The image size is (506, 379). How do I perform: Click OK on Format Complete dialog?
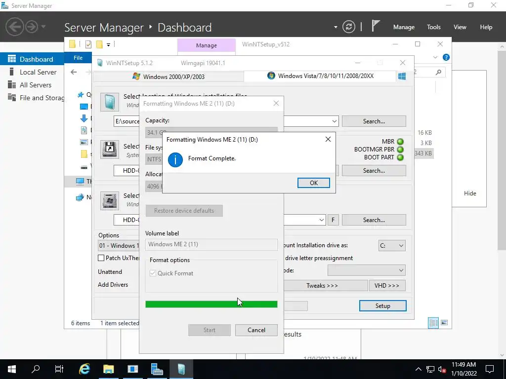tap(313, 183)
